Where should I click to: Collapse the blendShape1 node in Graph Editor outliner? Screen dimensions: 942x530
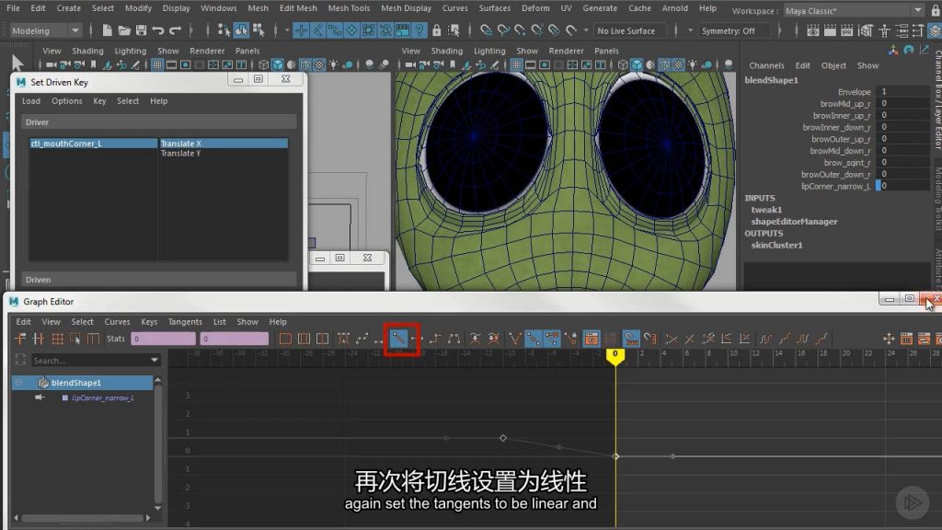tap(18, 382)
